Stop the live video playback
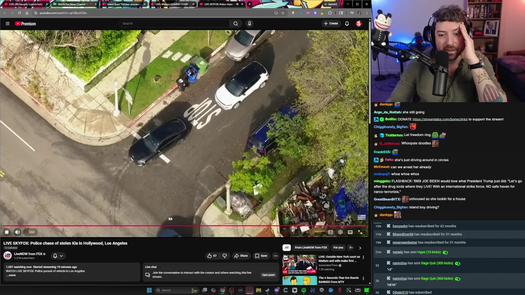Screen dimensions: 525x295 7,232
